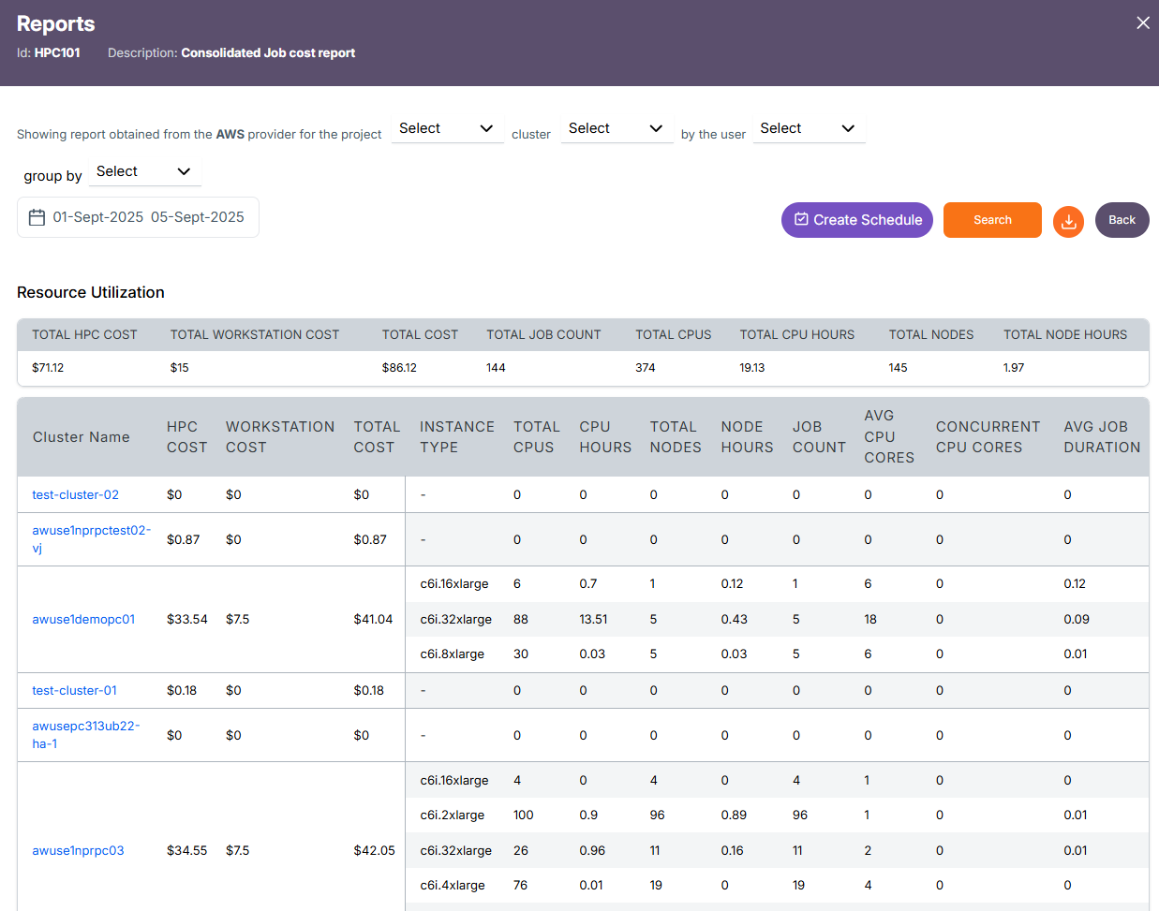Click the Back button
Screen dimensions: 1159x911
[x=1122, y=220]
